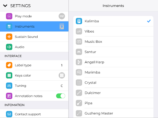
Task: Open Contact support
Action: [x=34, y=114]
